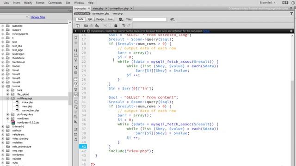Open the site selector dropdown beside Manage Sites

pyautogui.click(x=27, y=17)
